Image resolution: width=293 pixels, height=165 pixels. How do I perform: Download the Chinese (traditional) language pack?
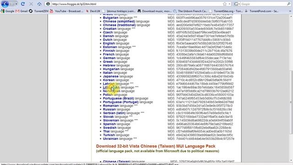click(x=119, y=25)
